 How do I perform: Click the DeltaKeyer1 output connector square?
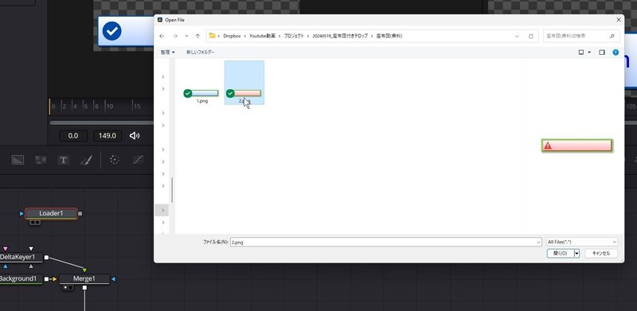pos(46,258)
